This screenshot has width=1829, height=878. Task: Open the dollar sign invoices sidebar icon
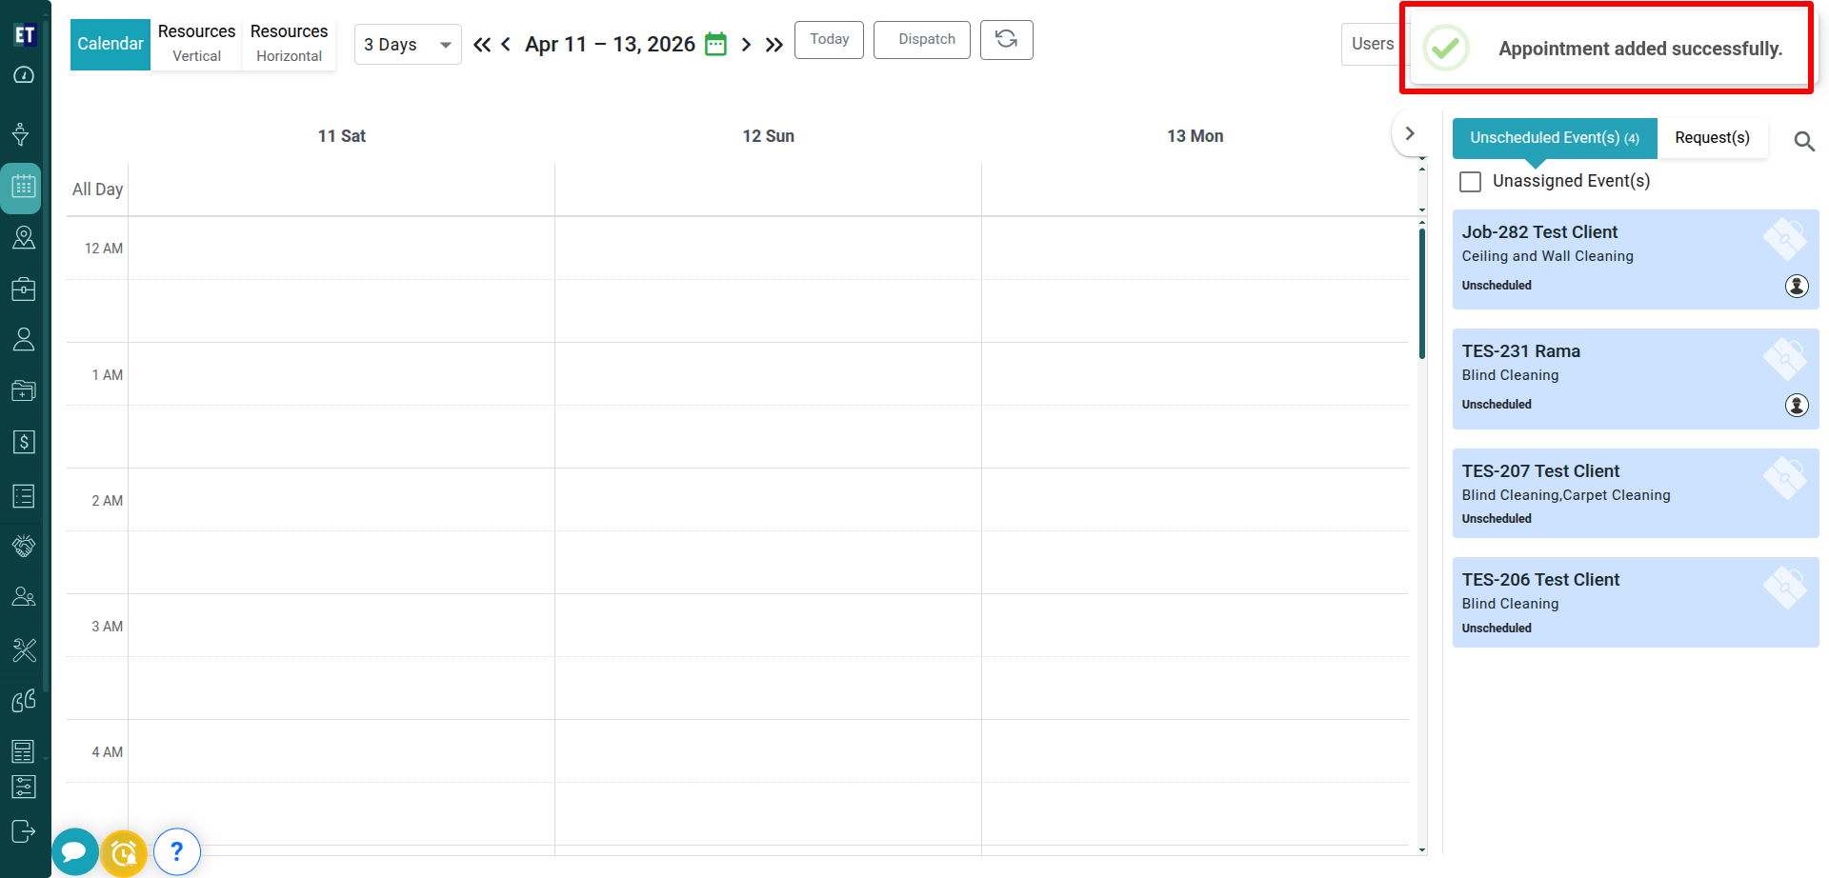(24, 442)
